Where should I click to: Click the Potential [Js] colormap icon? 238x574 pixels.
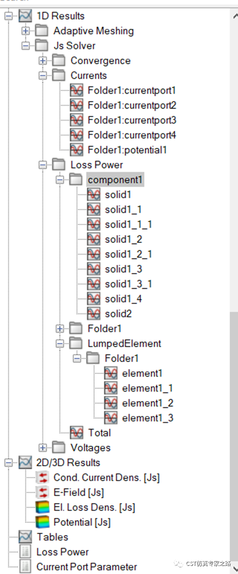[42, 522]
